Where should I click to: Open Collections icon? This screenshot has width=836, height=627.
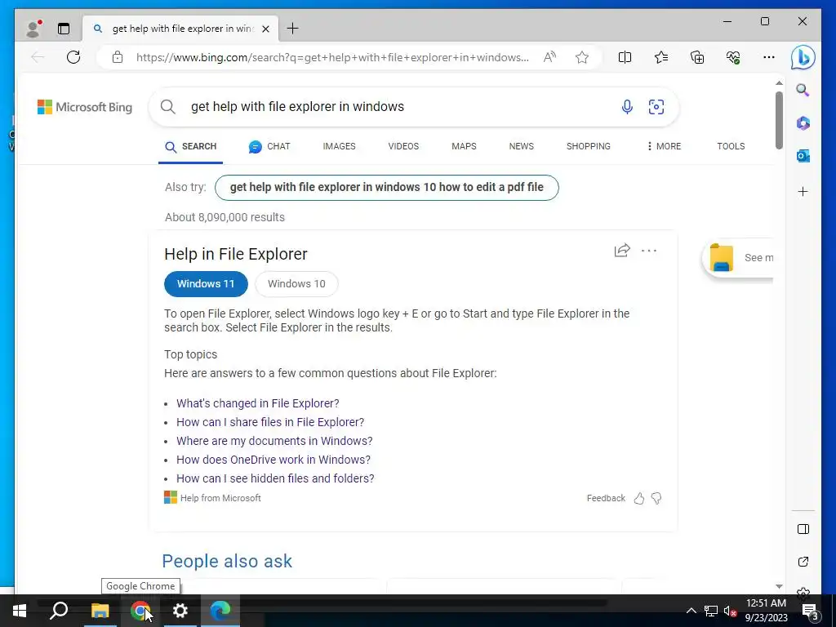click(697, 57)
